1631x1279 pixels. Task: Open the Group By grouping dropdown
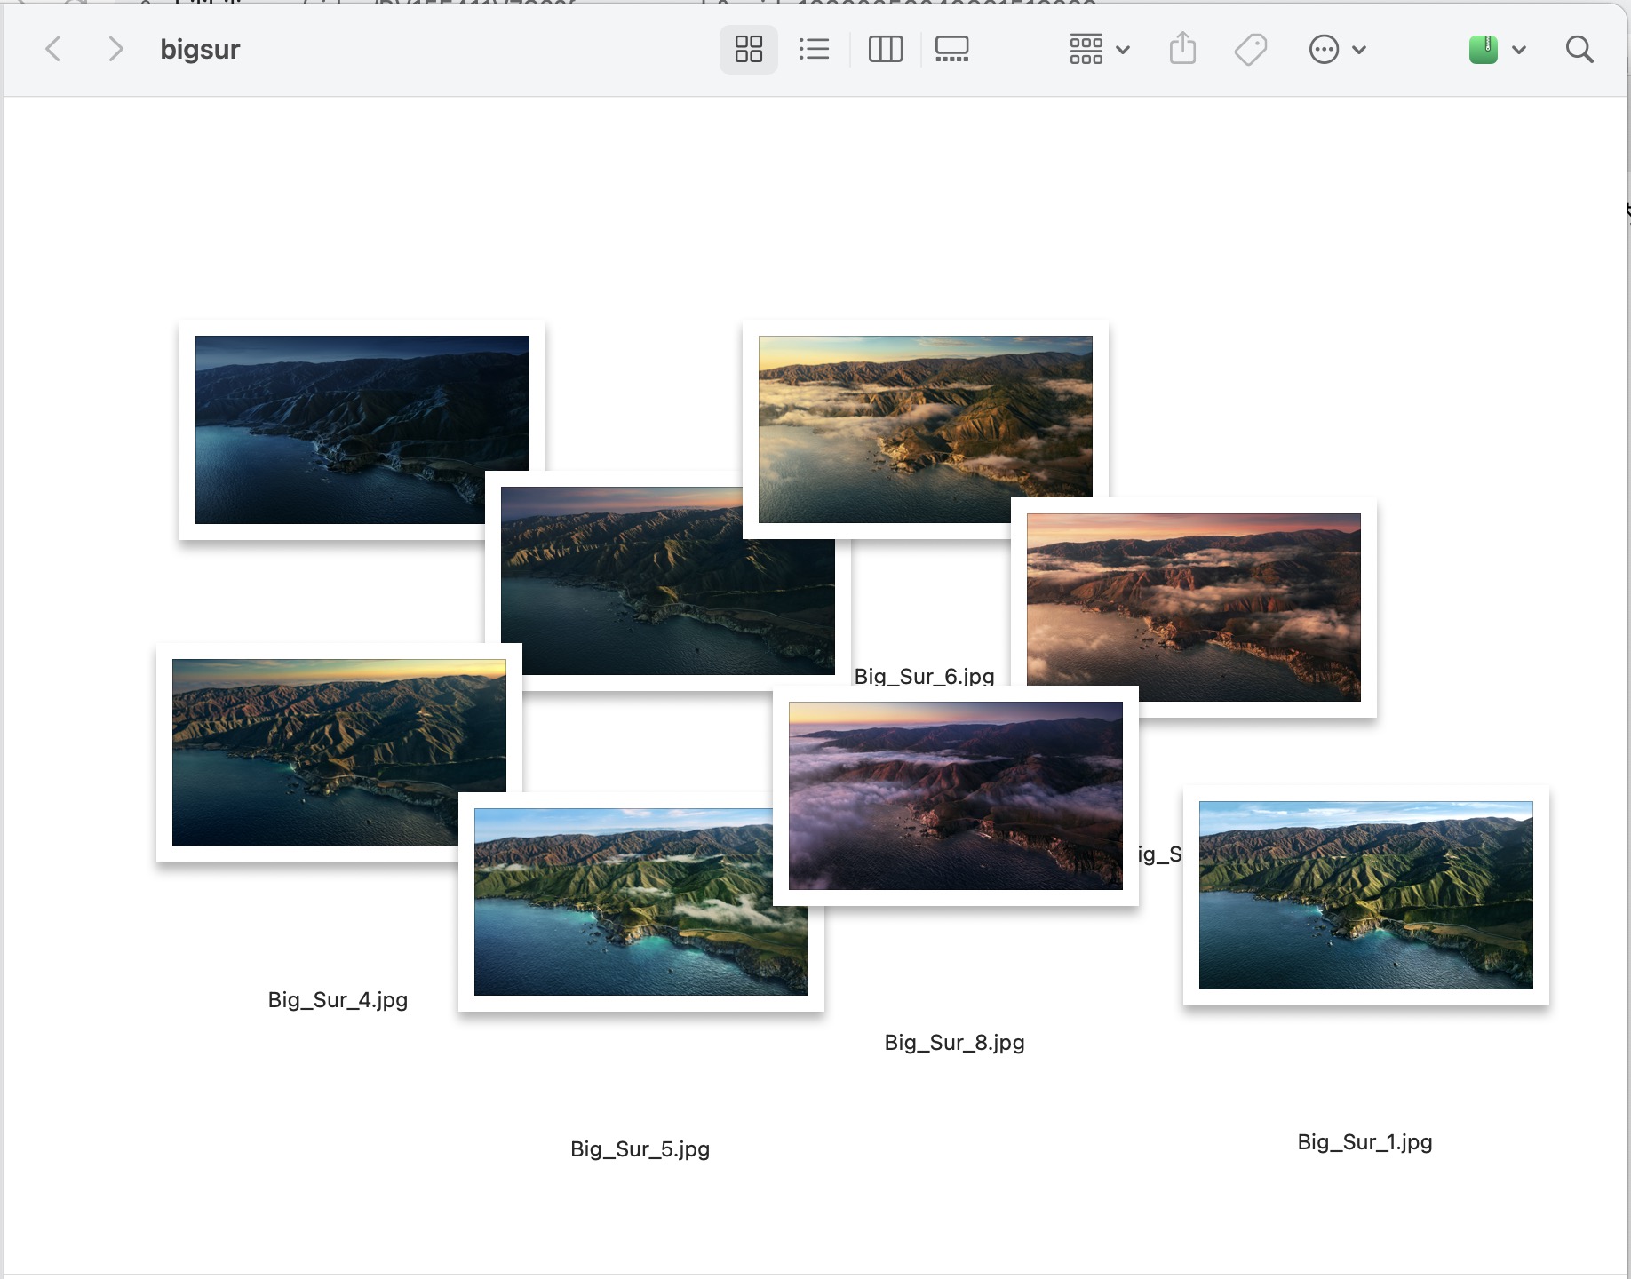coord(1099,49)
